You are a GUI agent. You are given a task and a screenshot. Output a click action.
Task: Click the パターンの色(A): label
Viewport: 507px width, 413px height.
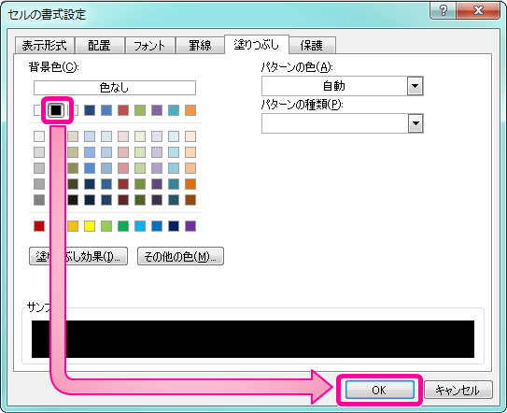(x=297, y=67)
